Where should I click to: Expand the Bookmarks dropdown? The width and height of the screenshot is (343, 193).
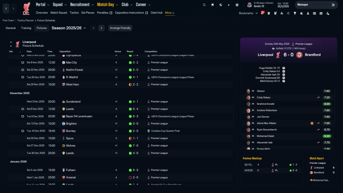(248, 13)
